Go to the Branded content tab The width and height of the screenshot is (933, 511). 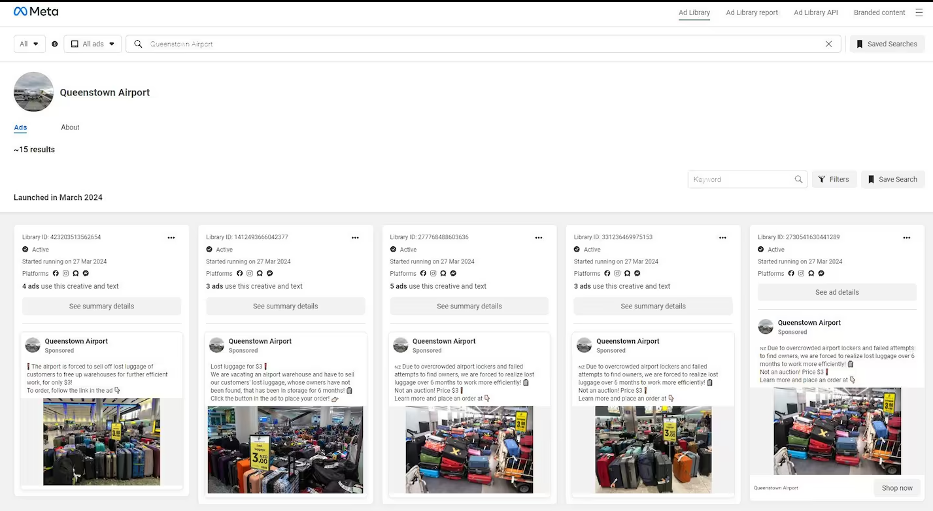(x=879, y=12)
